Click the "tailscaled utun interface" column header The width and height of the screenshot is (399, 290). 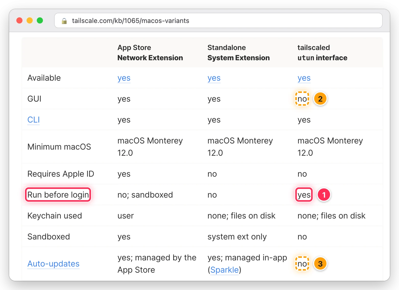click(x=322, y=53)
